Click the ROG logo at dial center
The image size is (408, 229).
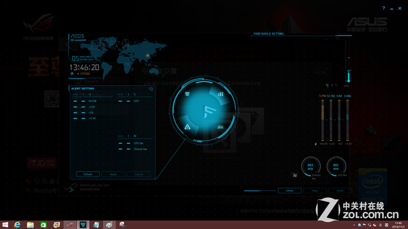pyautogui.click(x=209, y=111)
